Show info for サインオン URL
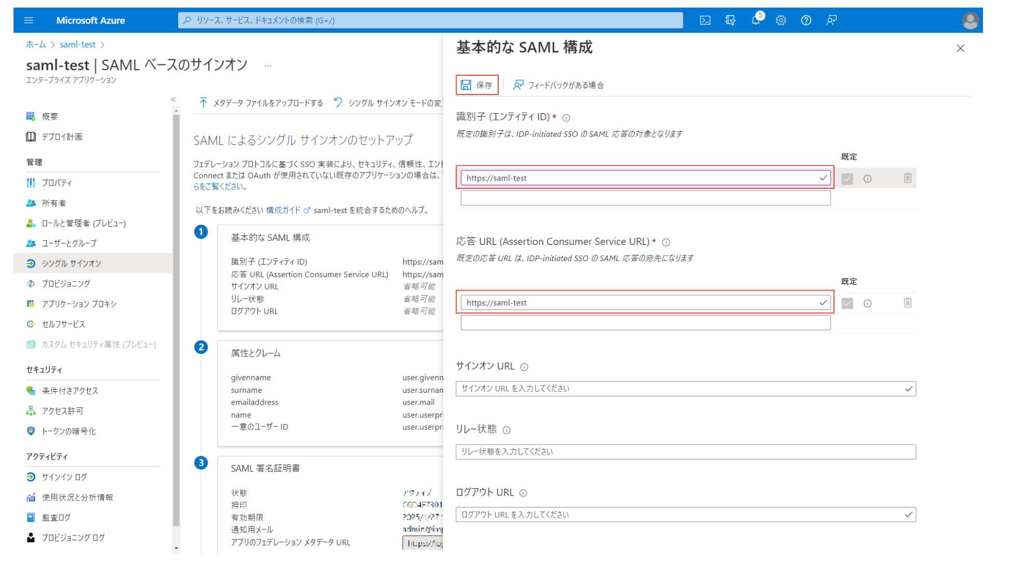The image size is (1012, 576). pyautogui.click(x=524, y=367)
